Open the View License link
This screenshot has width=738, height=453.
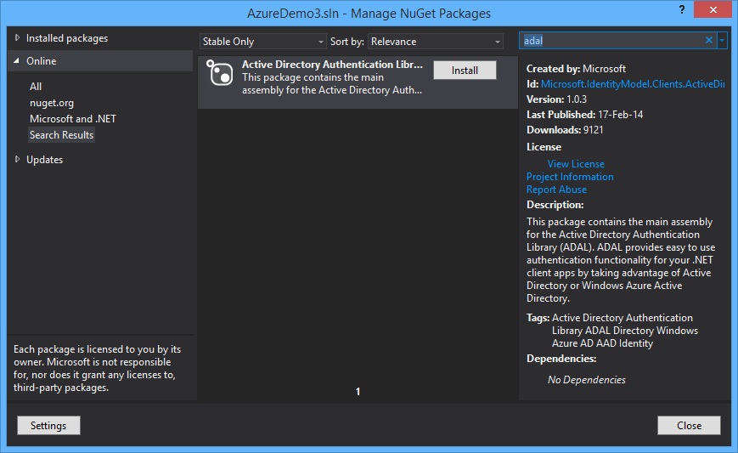click(576, 164)
